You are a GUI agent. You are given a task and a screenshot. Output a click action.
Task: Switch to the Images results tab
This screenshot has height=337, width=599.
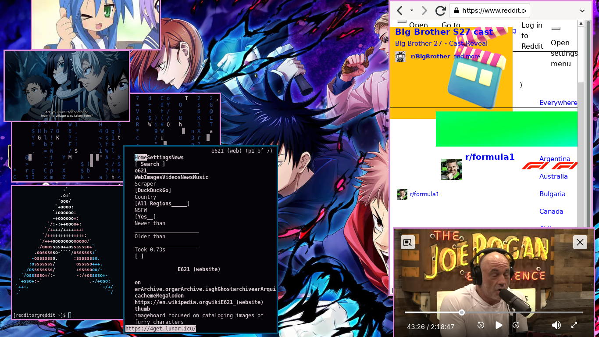pos(153,177)
